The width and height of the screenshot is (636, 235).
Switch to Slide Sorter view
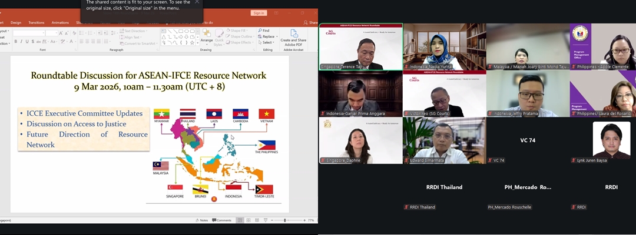pos(249,220)
